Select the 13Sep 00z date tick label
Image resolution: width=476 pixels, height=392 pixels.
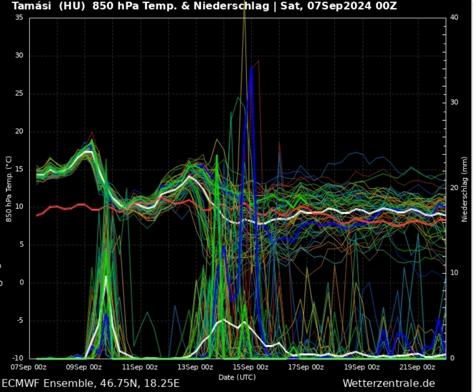tap(195, 367)
